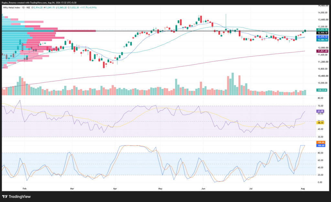
Task: Click the 'Aug' time axis label
Action: coord(303,188)
